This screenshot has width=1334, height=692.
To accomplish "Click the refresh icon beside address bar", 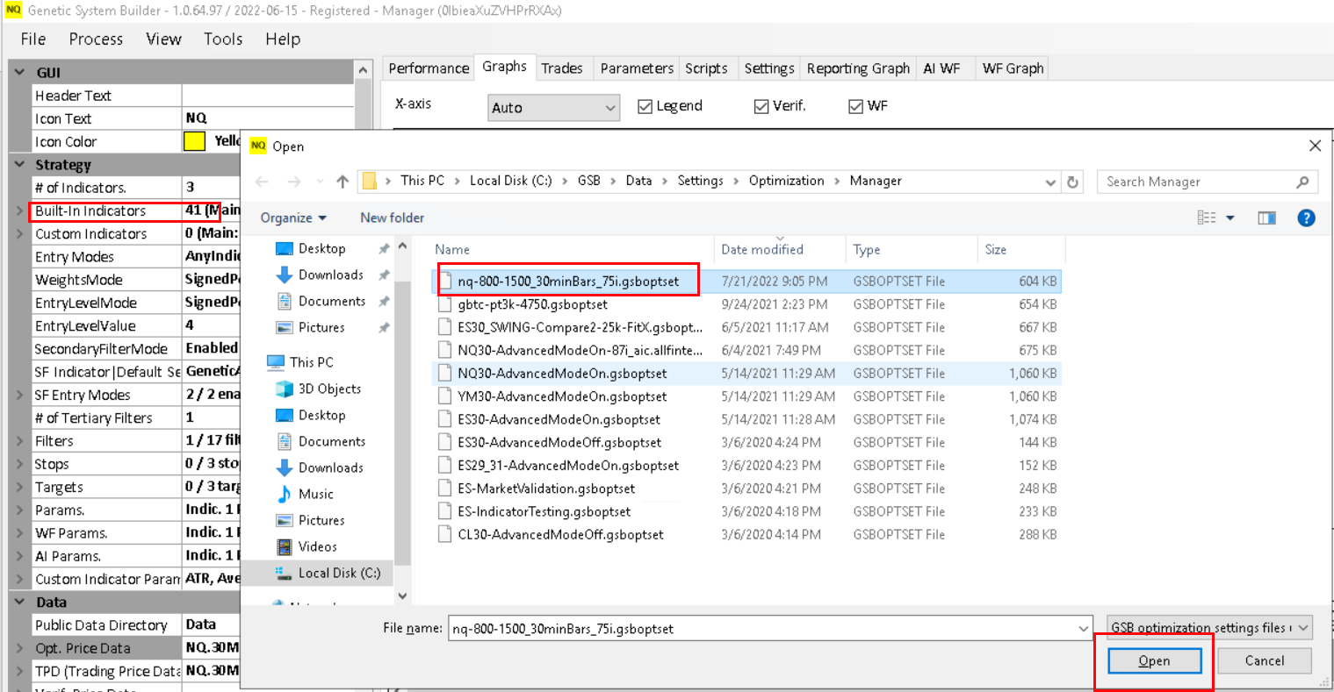I will (x=1072, y=182).
